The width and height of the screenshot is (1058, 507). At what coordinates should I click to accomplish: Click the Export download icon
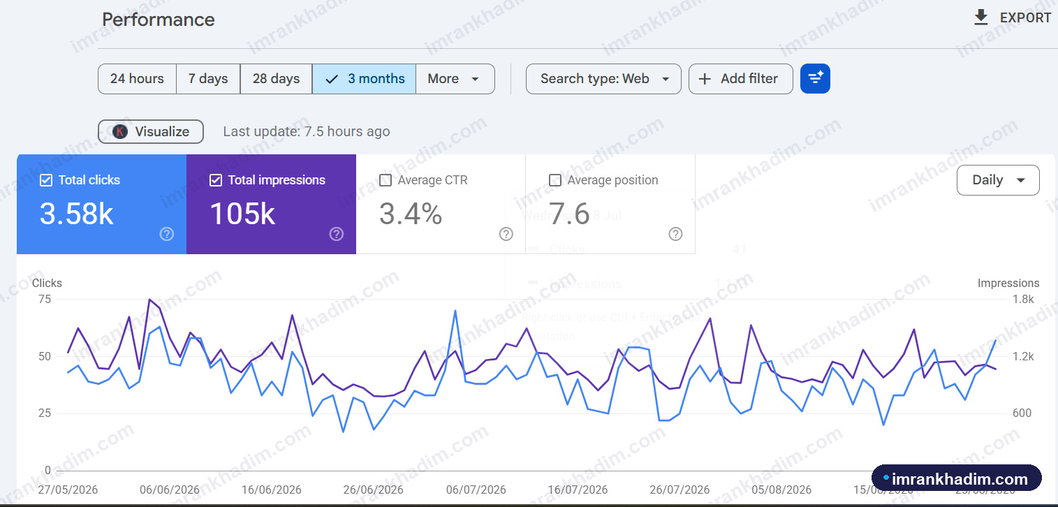pyautogui.click(x=981, y=17)
